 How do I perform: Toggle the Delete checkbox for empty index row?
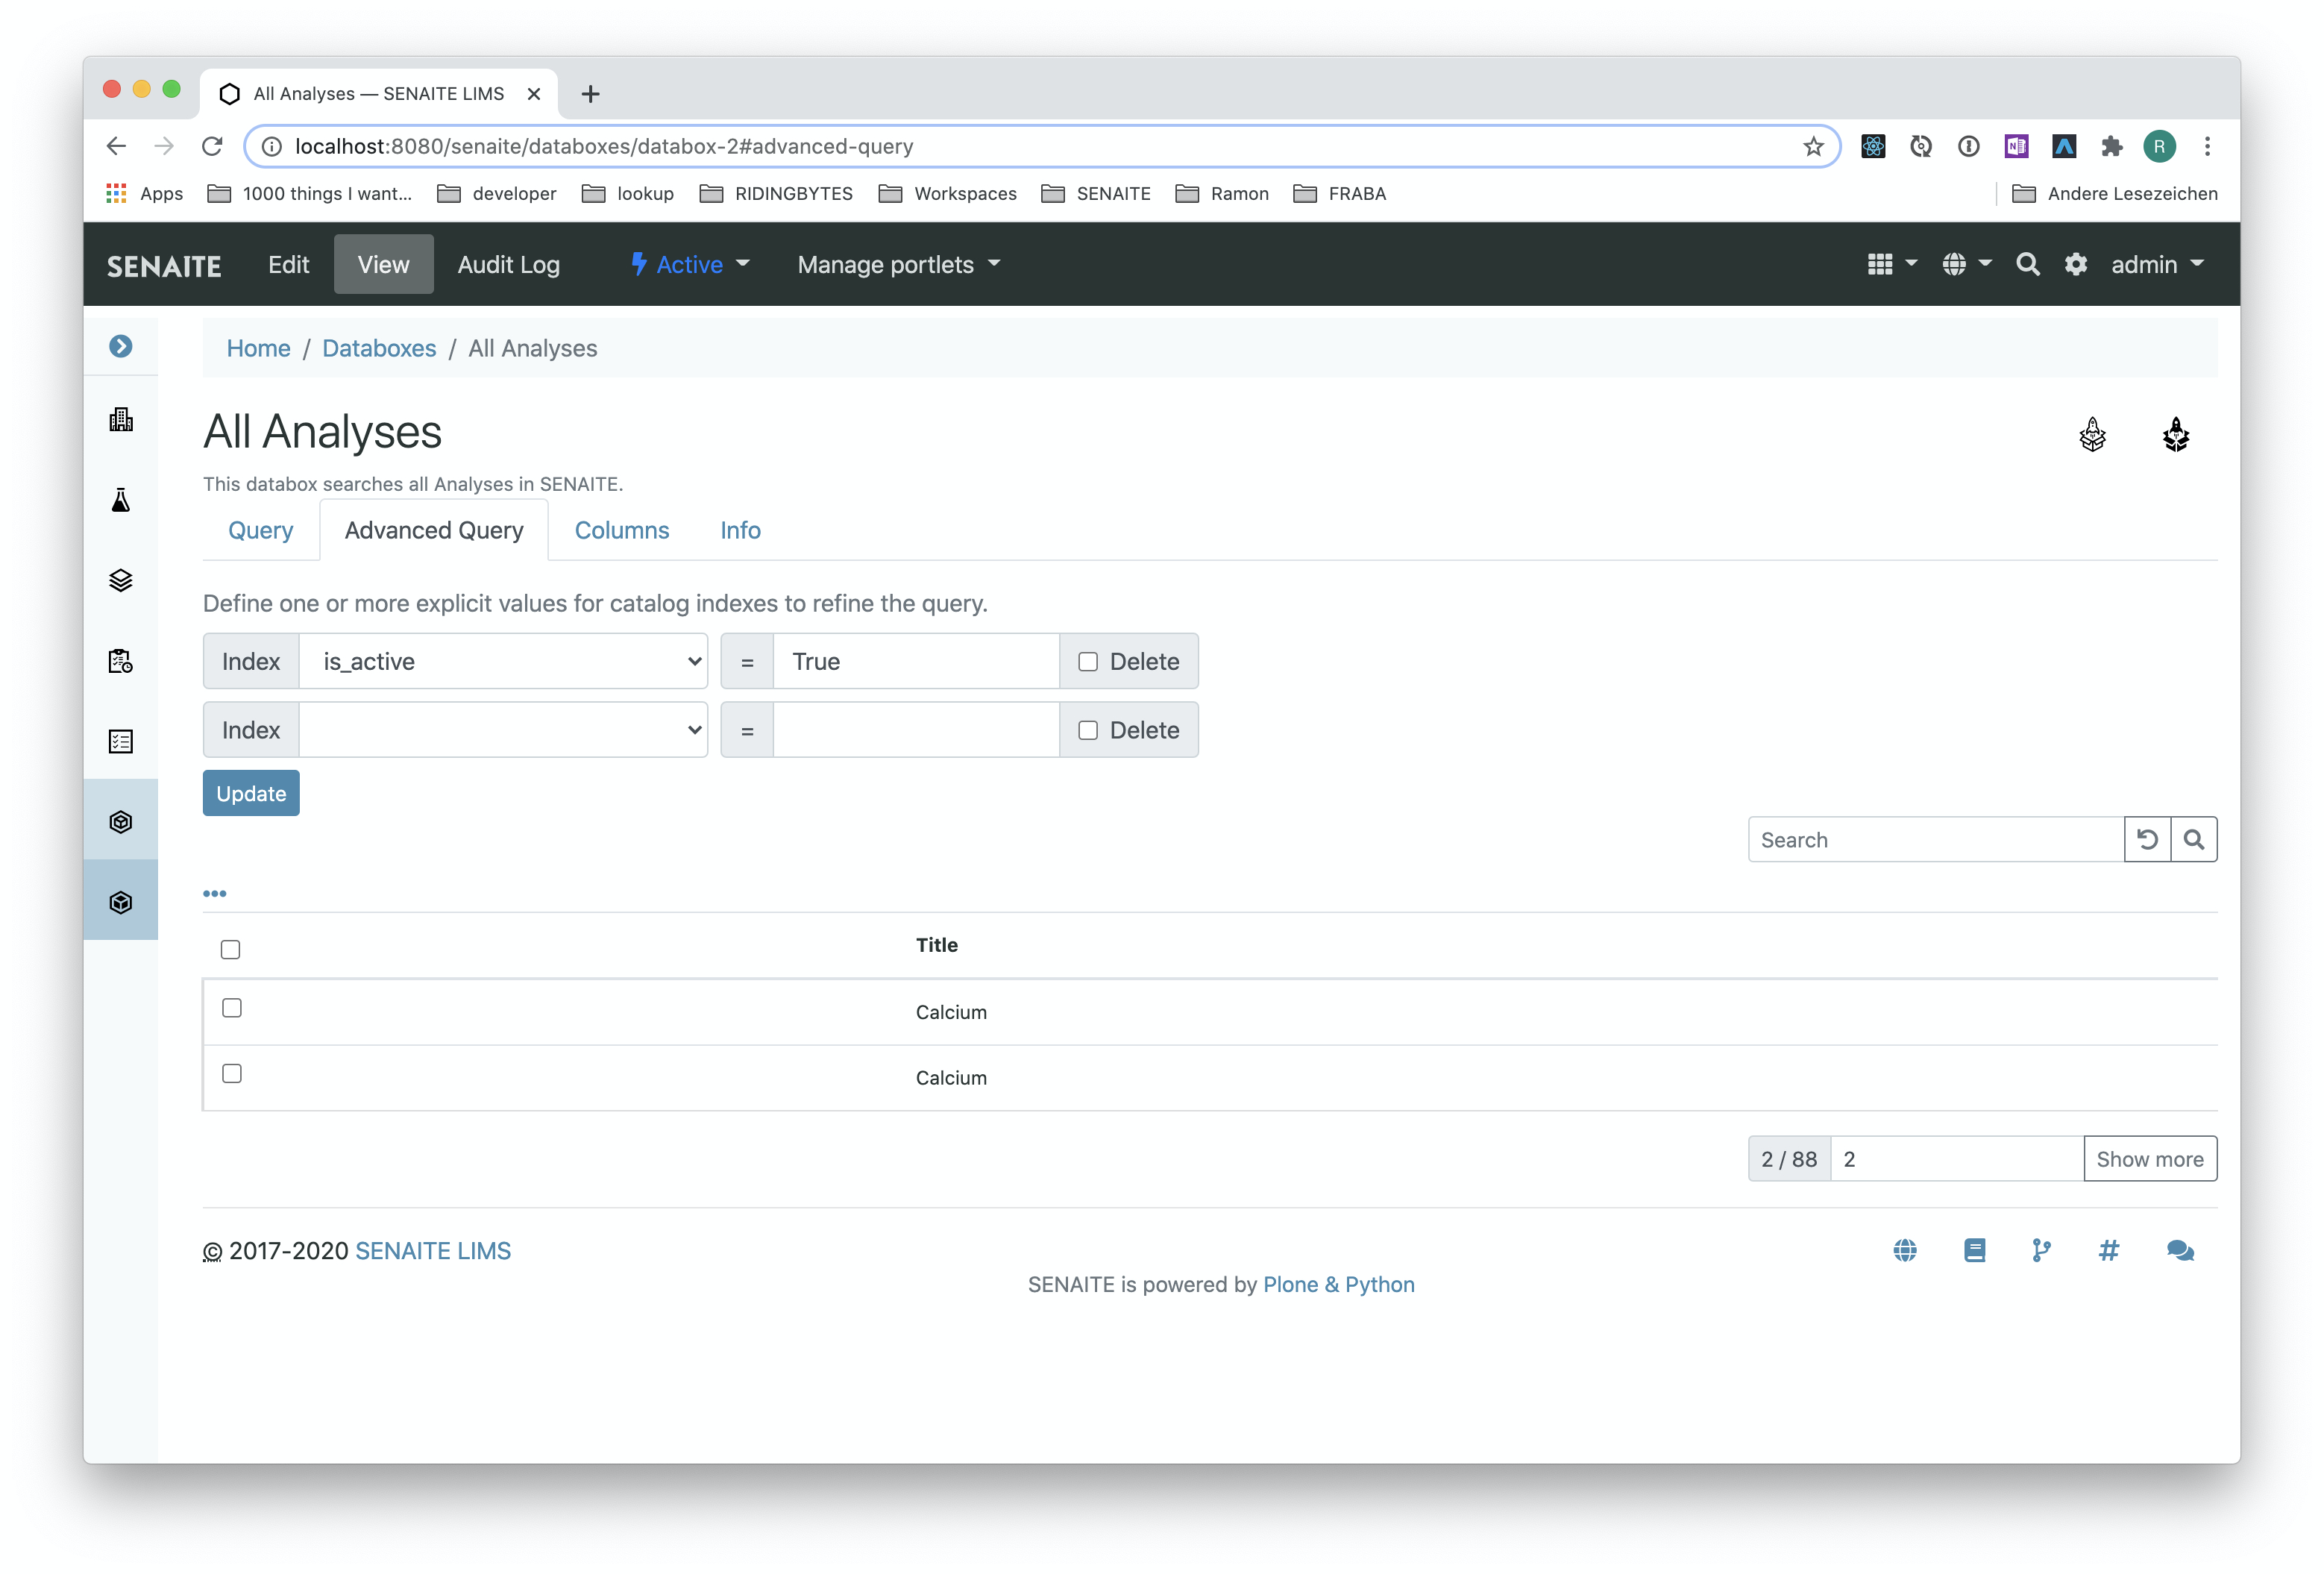click(x=1087, y=729)
